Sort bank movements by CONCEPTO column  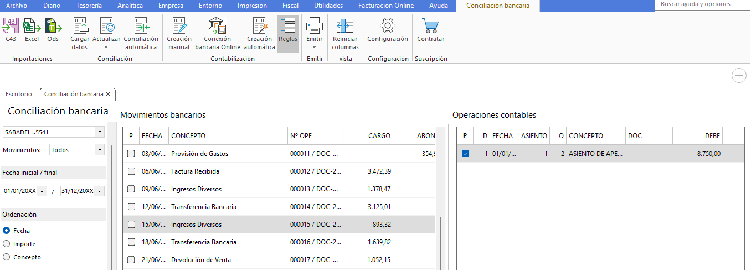(227, 135)
